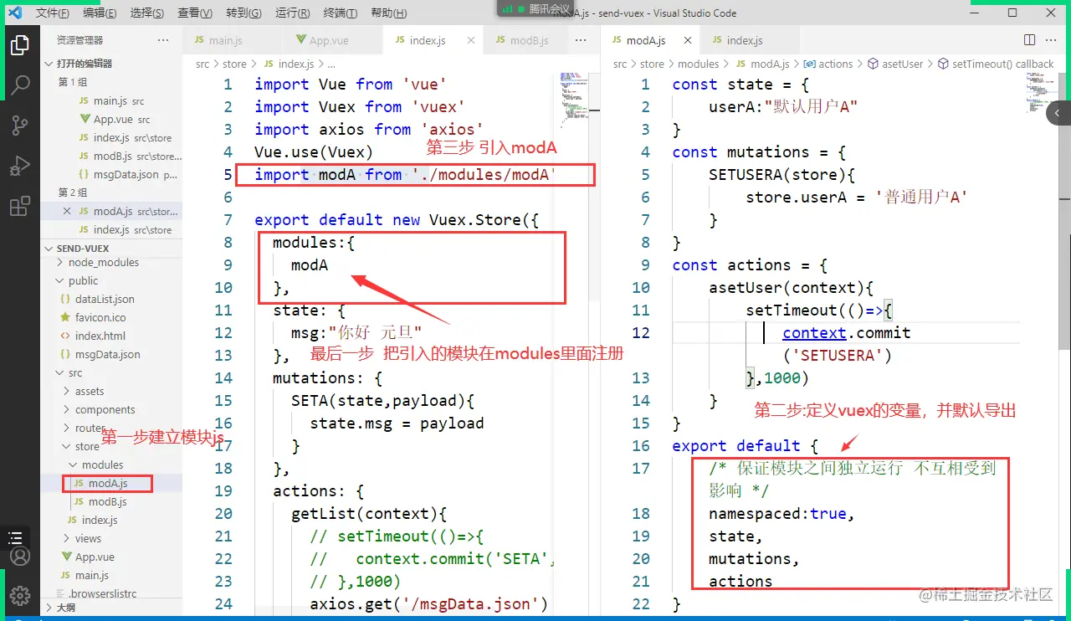Open the 帮助(H) menu

coord(388,13)
